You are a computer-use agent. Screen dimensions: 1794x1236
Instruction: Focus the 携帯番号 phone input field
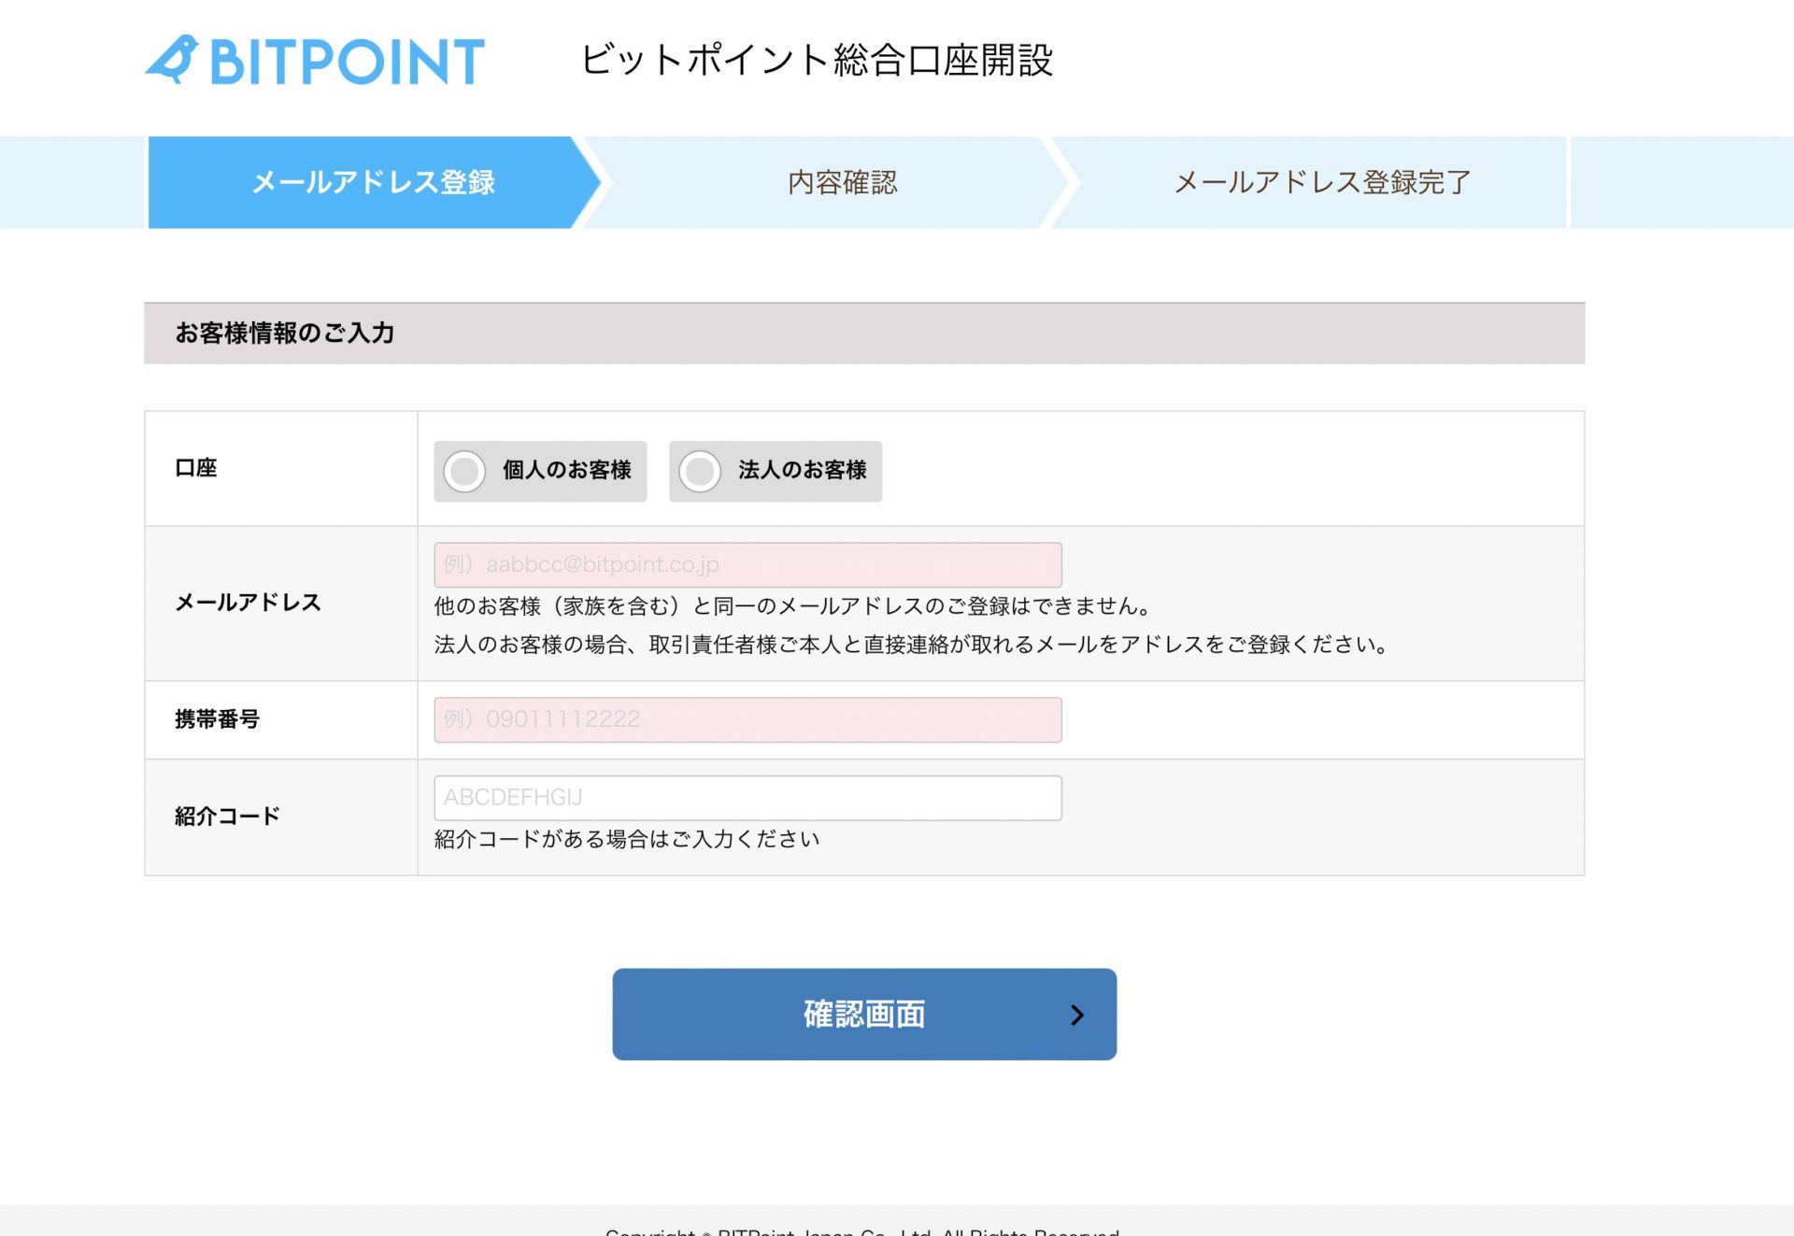747,720
